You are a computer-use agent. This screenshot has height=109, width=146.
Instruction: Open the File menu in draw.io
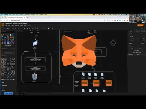[x=6, y=26]
